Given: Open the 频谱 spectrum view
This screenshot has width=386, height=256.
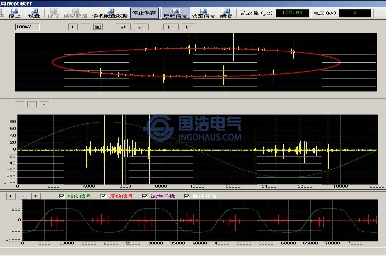Looking at the screenshot, I should (226, 13).
